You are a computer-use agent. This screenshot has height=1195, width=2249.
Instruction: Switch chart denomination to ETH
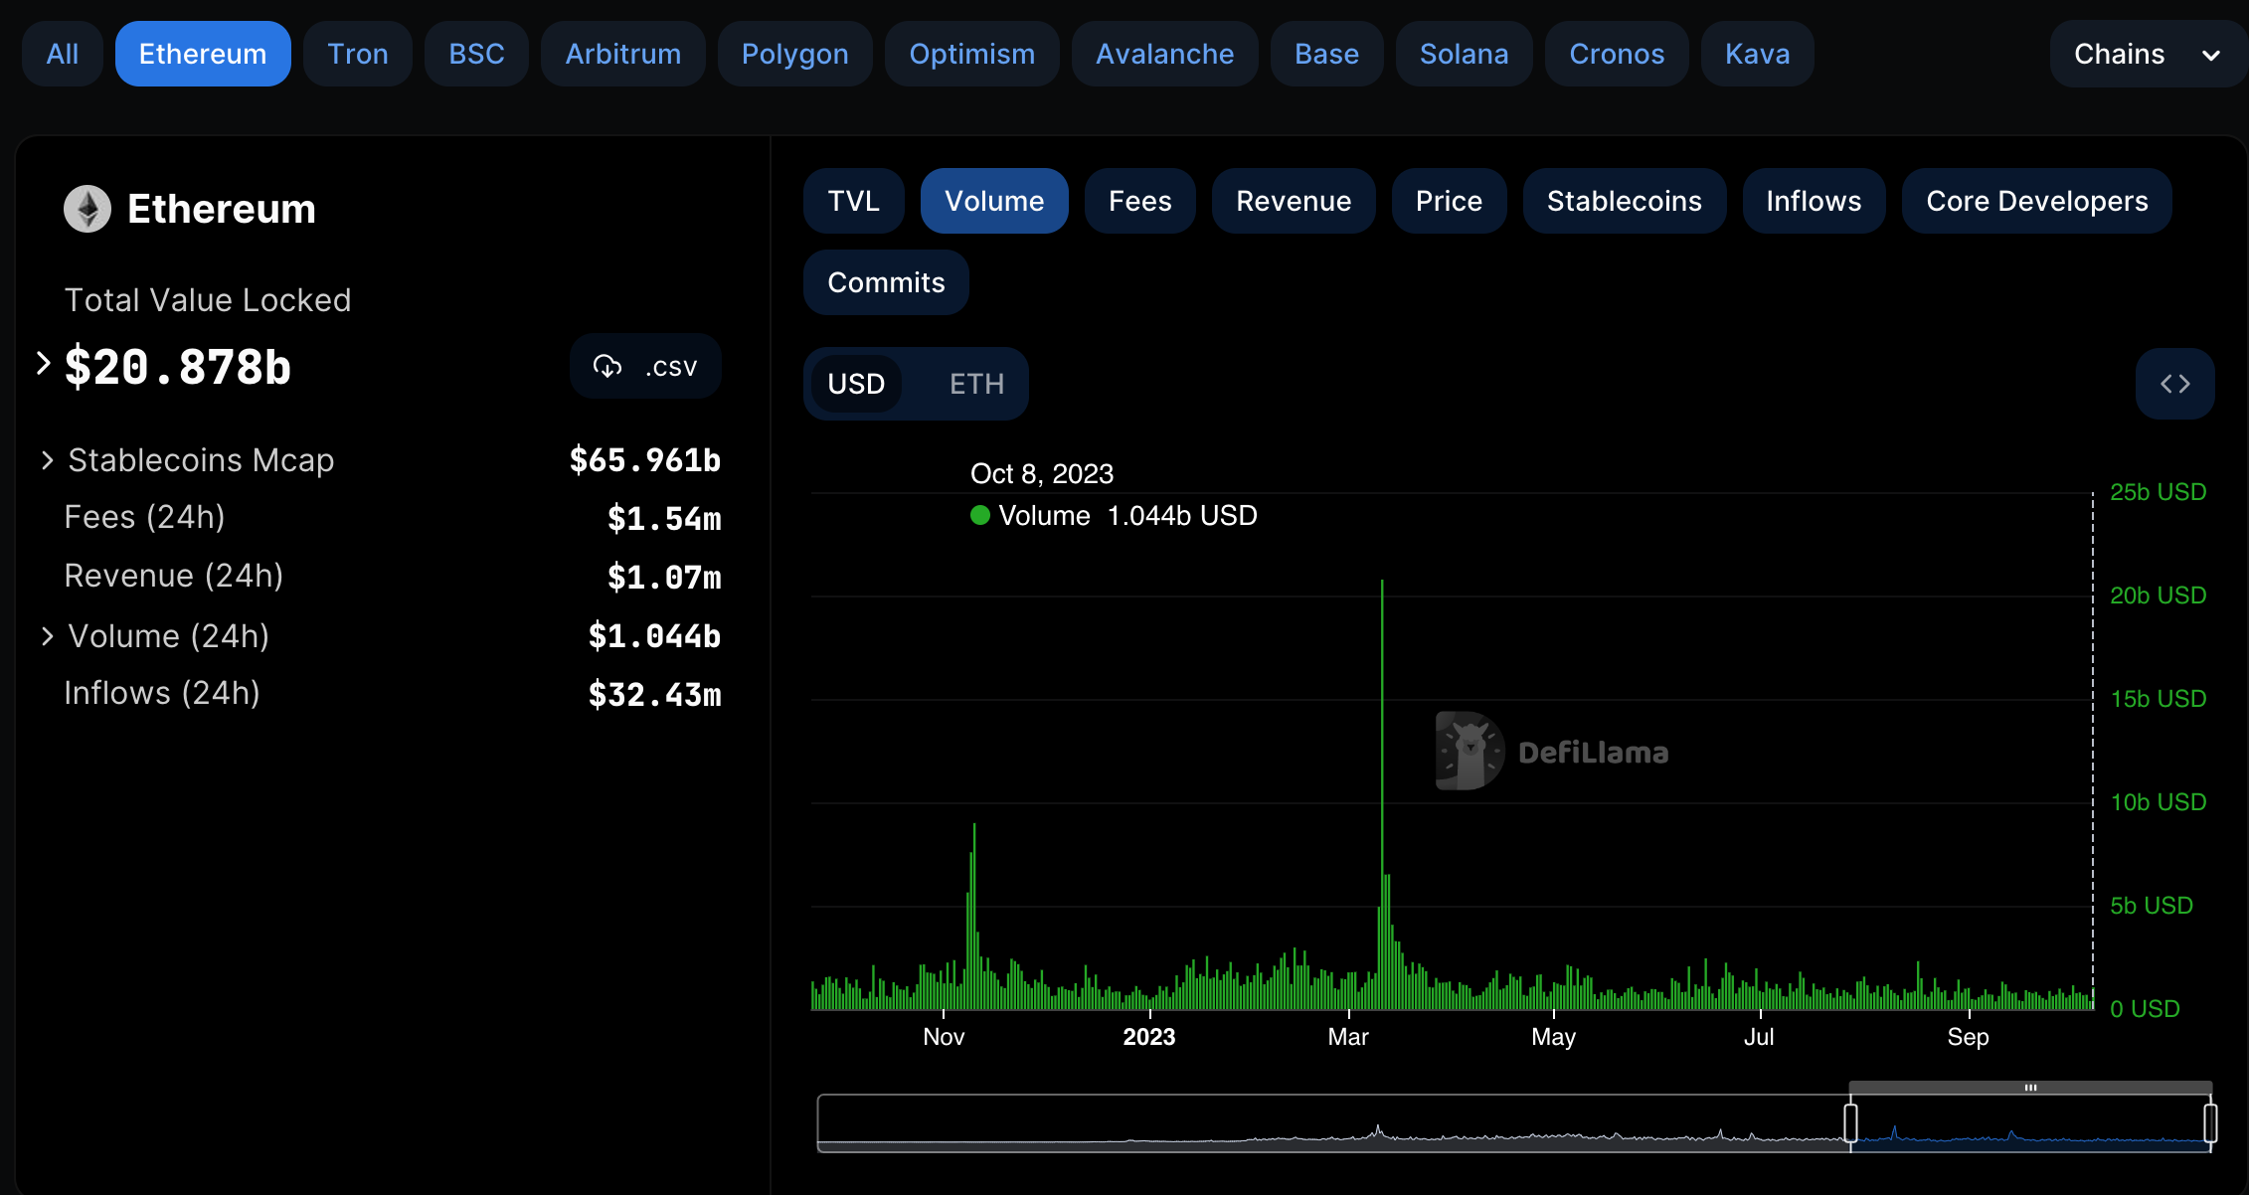[x=975, y=384]
